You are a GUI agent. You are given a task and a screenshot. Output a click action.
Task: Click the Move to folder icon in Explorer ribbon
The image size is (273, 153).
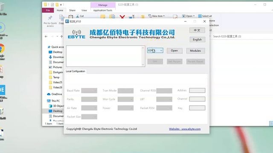click(103, 17)
